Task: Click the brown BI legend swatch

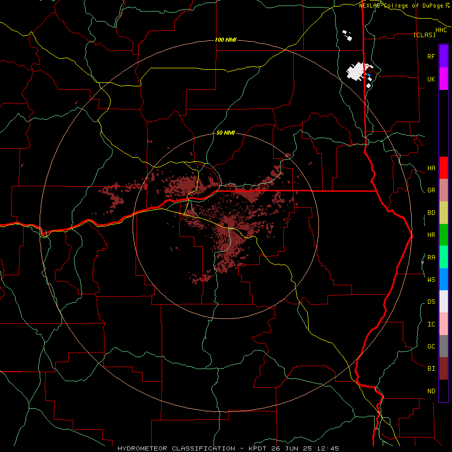Action: click(x=443, y=369)
